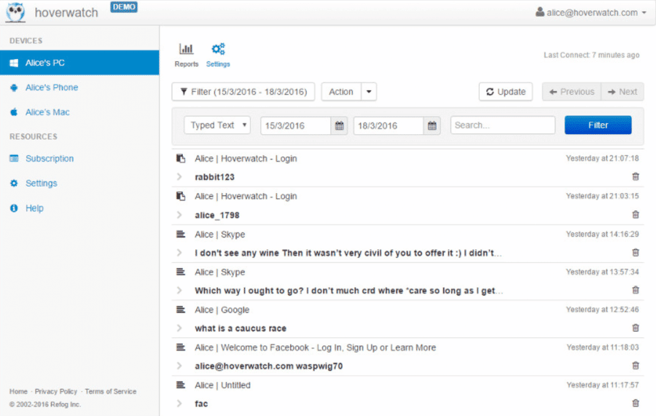Click text icon of Facebook entry
The height and width of the screenshot is (416, 656).
click(181, 347)
